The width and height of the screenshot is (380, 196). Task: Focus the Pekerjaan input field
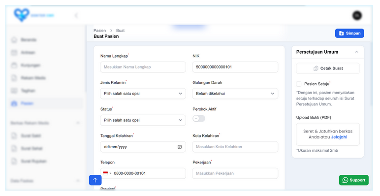(x=235, y=173)
